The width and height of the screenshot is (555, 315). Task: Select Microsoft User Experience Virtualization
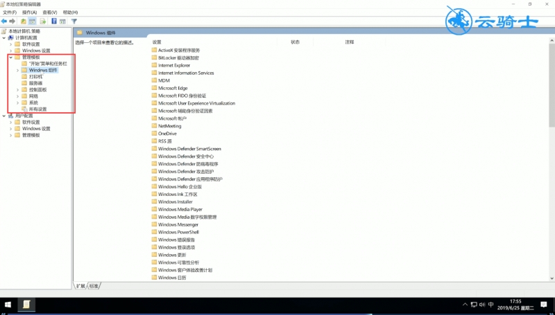tap(196, 103)
